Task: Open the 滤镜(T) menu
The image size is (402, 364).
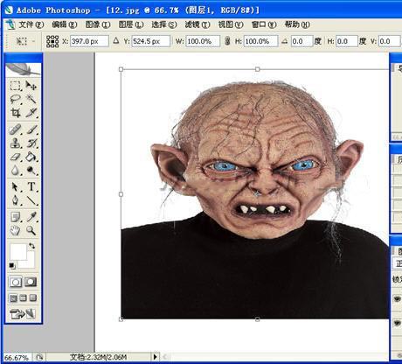Action: coord(198,24)
